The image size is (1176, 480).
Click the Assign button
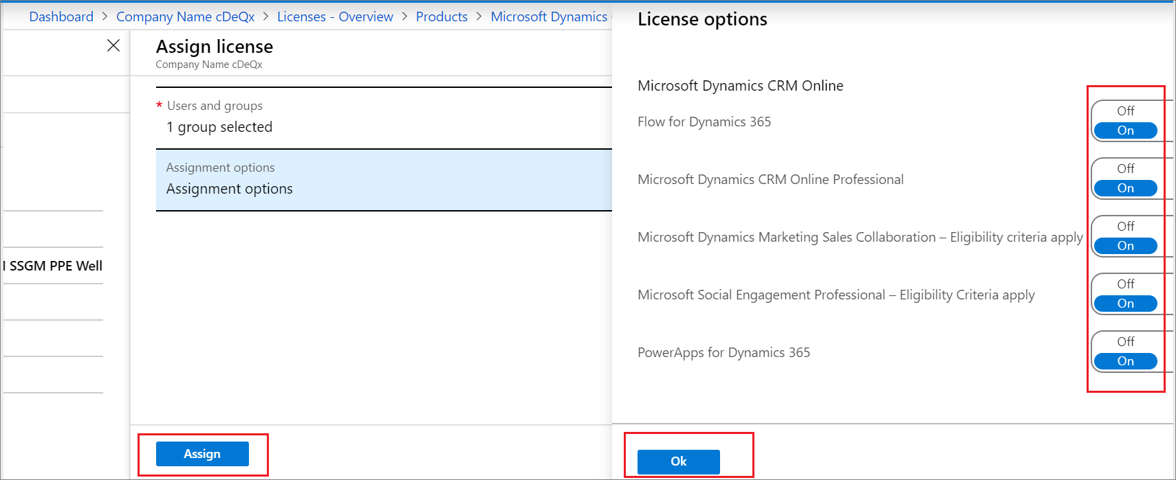[x=202, y=454]
